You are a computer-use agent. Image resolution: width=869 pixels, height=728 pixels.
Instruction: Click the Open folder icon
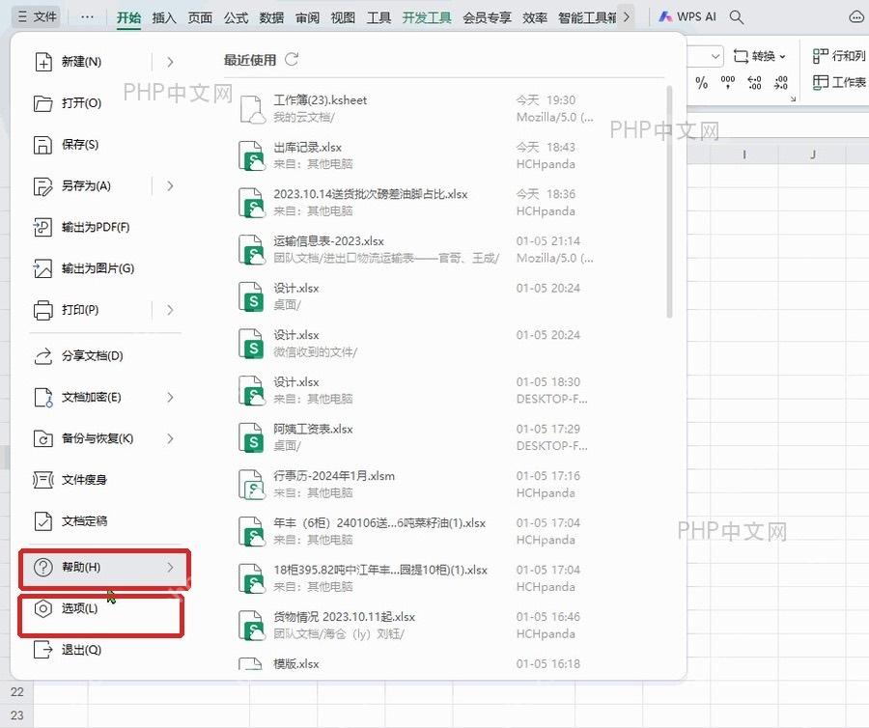pyautogui.click(x=43, y=103)
